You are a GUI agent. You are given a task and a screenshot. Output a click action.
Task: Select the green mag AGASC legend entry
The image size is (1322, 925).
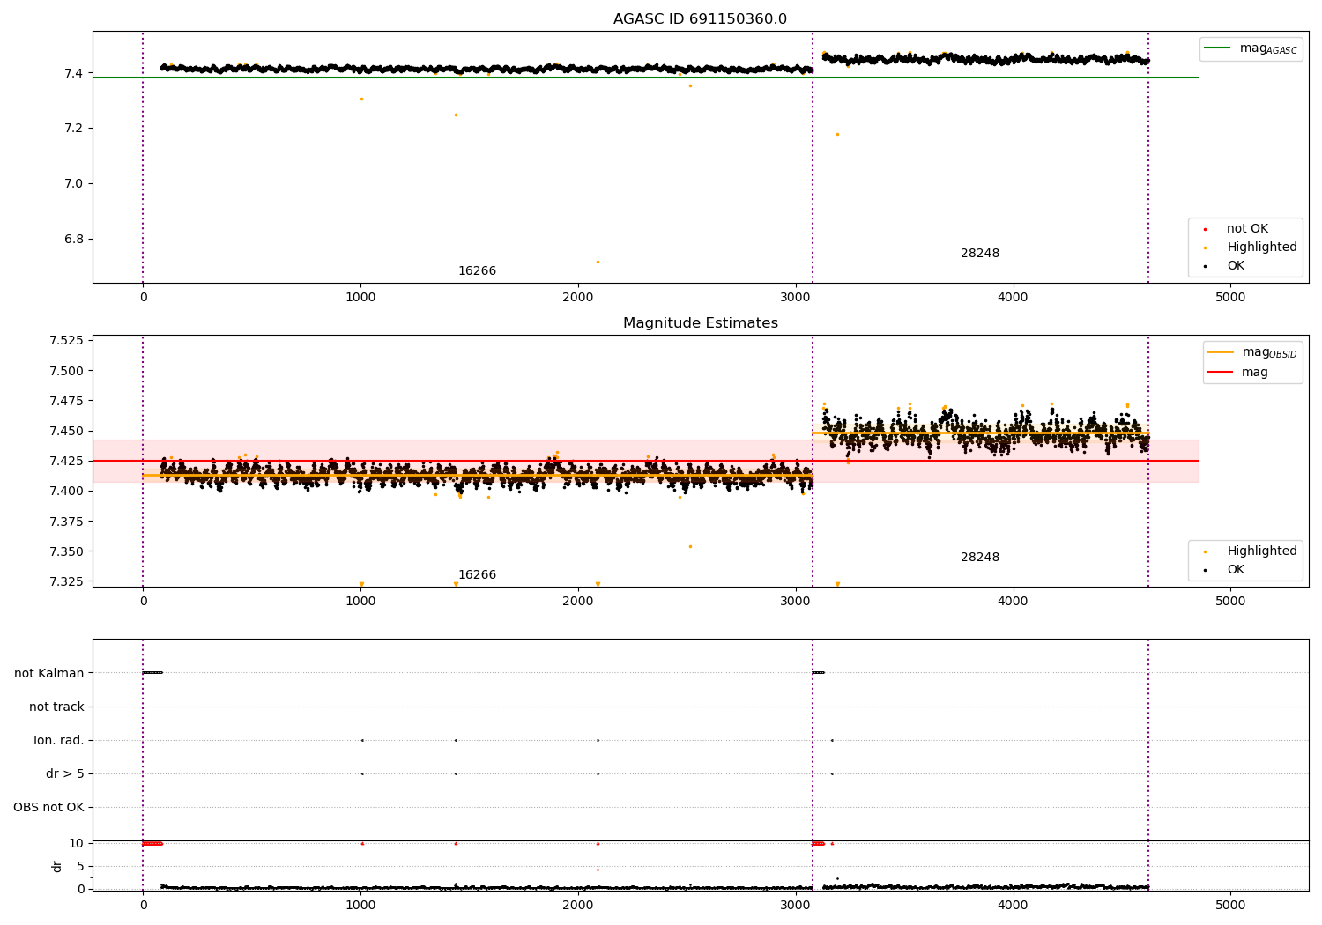[1251, 48]
